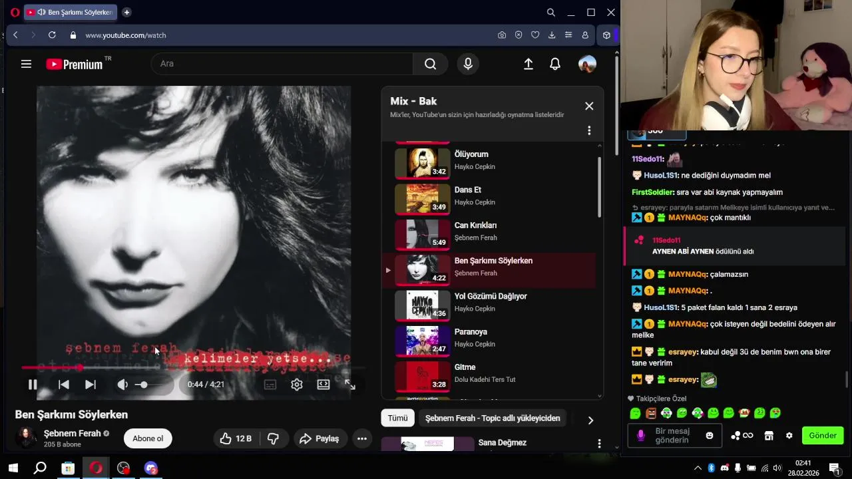Screen dimensions: 852x479
Task: Select the Tümü filter chip
Action: (x=397, y=418)
